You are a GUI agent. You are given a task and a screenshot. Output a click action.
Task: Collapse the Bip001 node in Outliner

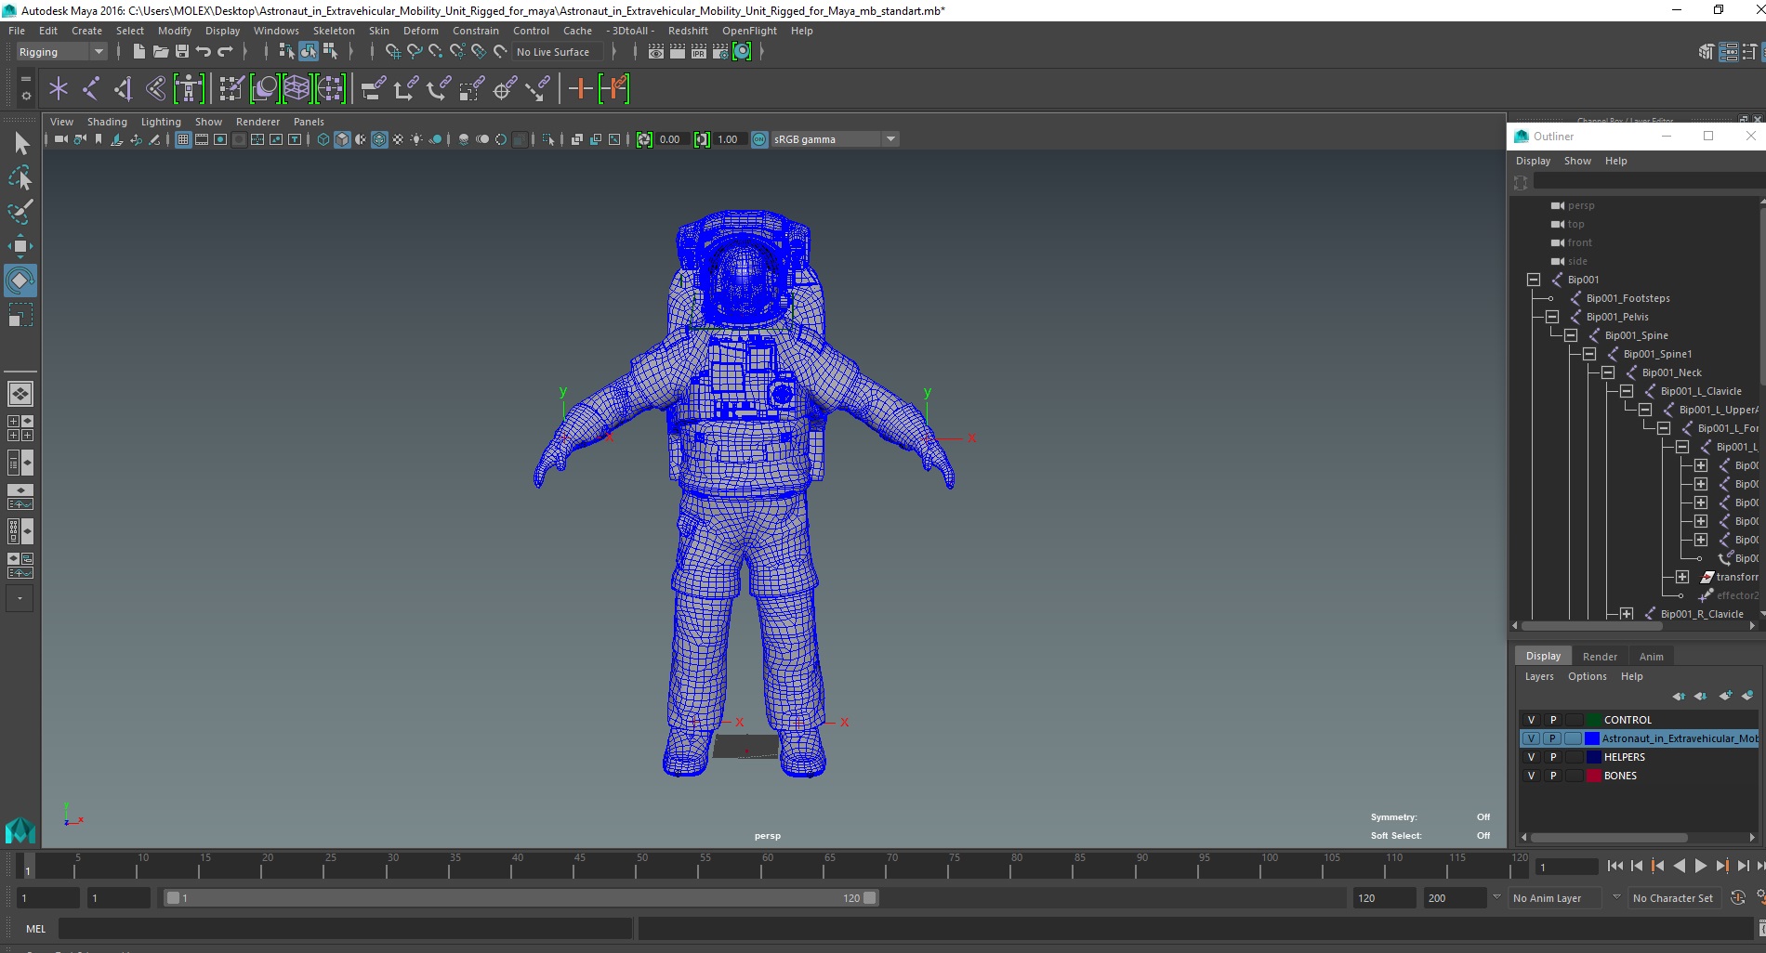click(1534, 280)
